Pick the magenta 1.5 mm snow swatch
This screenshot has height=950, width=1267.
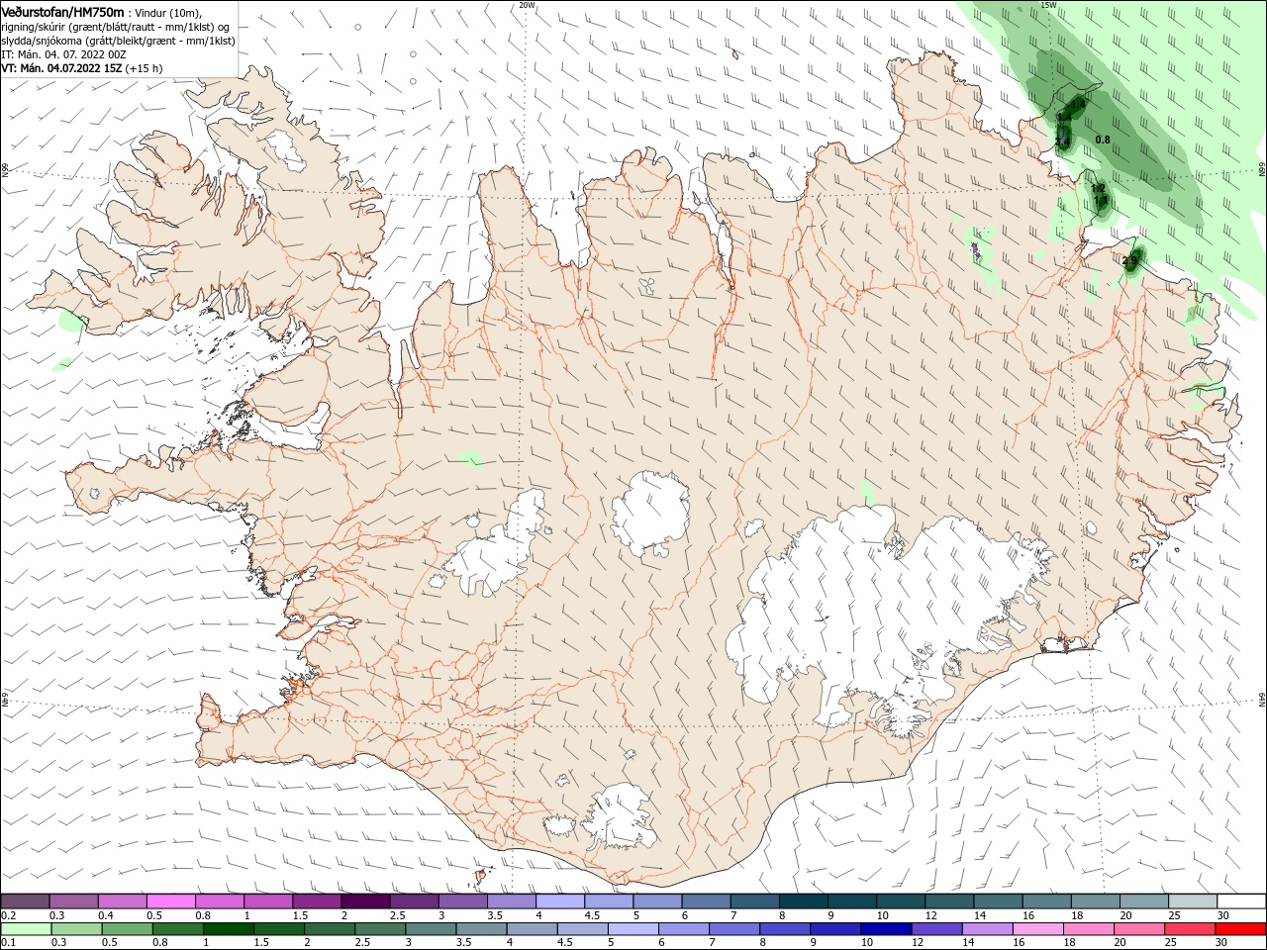pos(317,902)
